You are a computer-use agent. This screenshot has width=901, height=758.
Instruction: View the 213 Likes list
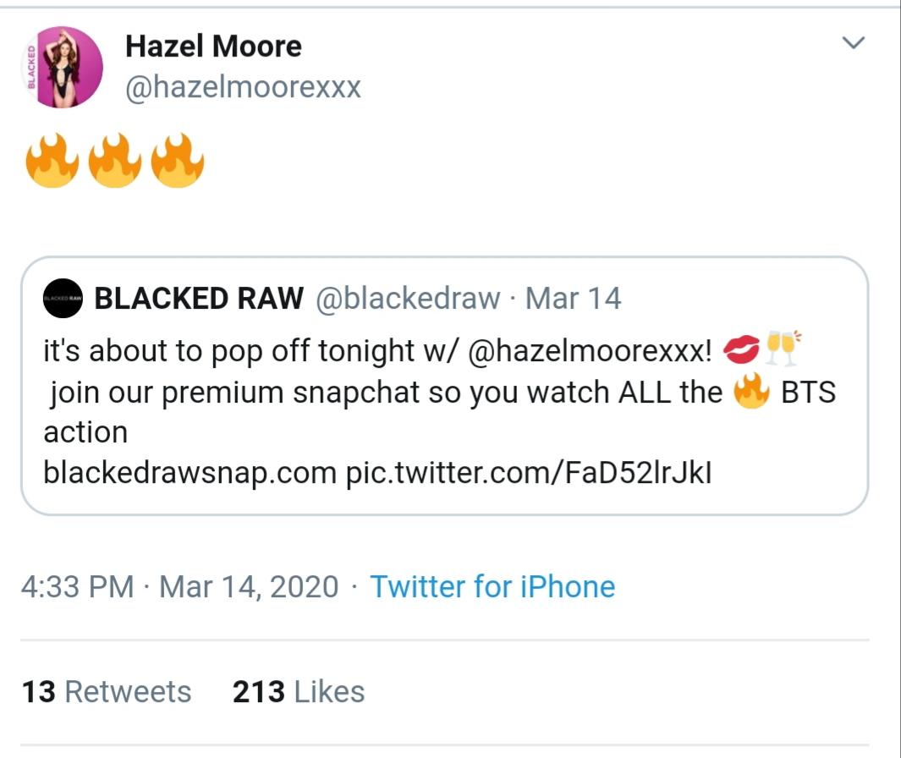click(299, 691)
